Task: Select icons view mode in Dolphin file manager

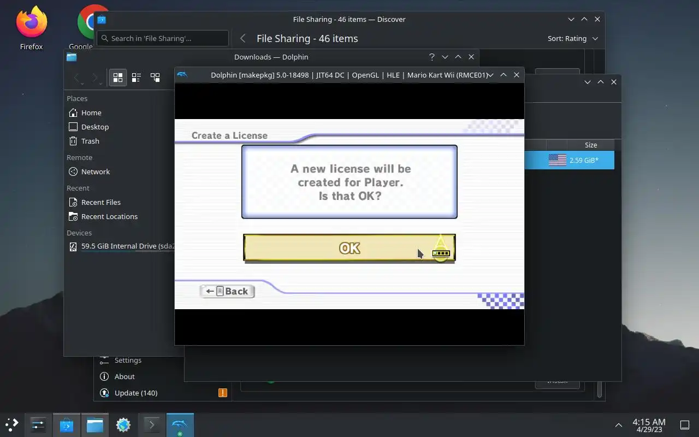Action: pos(118,78)
